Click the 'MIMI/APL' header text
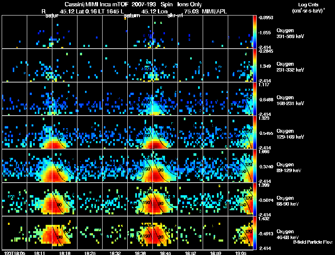 [x=214, y=11]
